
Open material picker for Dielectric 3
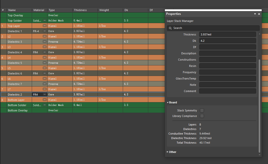pyautogui.click(x=45, y=42)
